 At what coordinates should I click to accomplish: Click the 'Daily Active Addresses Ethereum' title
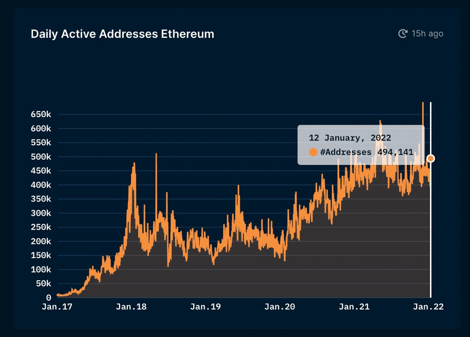[x=122, y=34]
